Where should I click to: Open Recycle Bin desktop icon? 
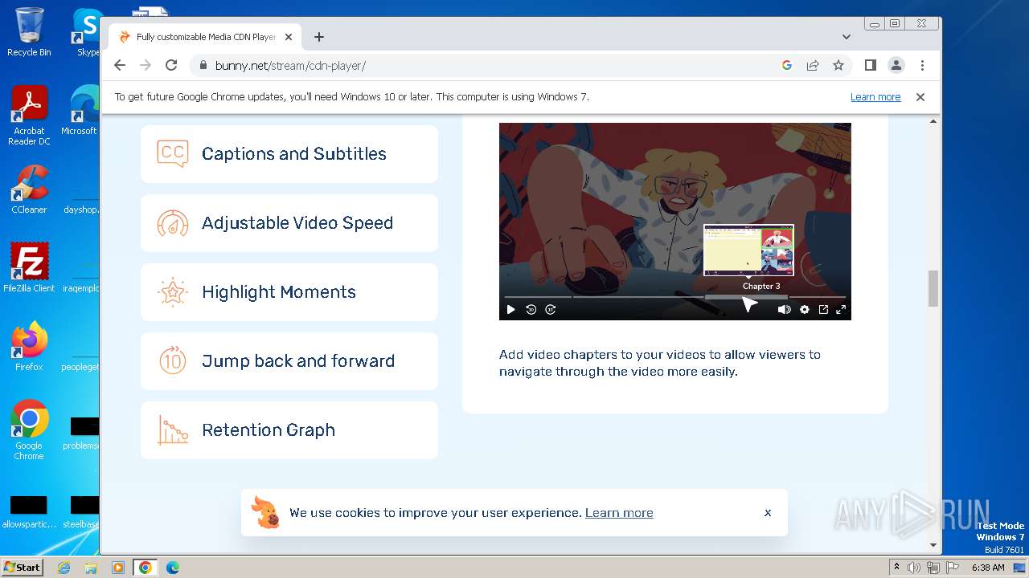[x=29, y=32]
